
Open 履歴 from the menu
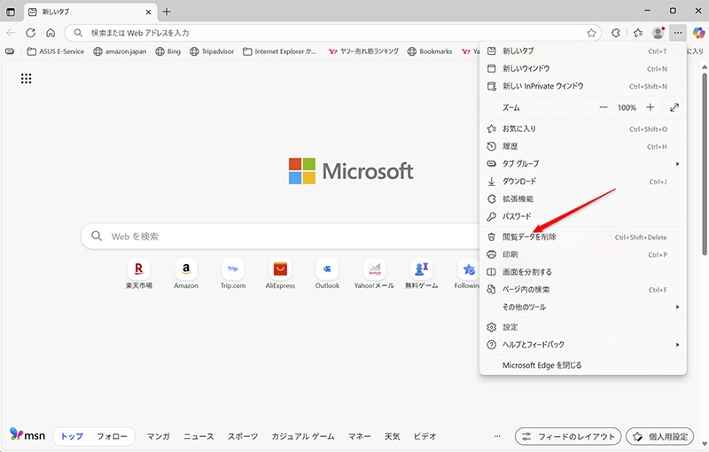pyautogui.click(x=582, y=146)
